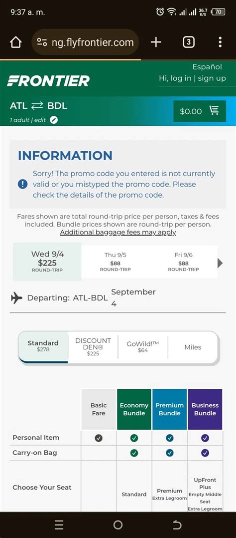The height and width of the screenshot is (538, 236).
Task: Open the tab switcher showing 3 tabs
Action: pos(188,42)
